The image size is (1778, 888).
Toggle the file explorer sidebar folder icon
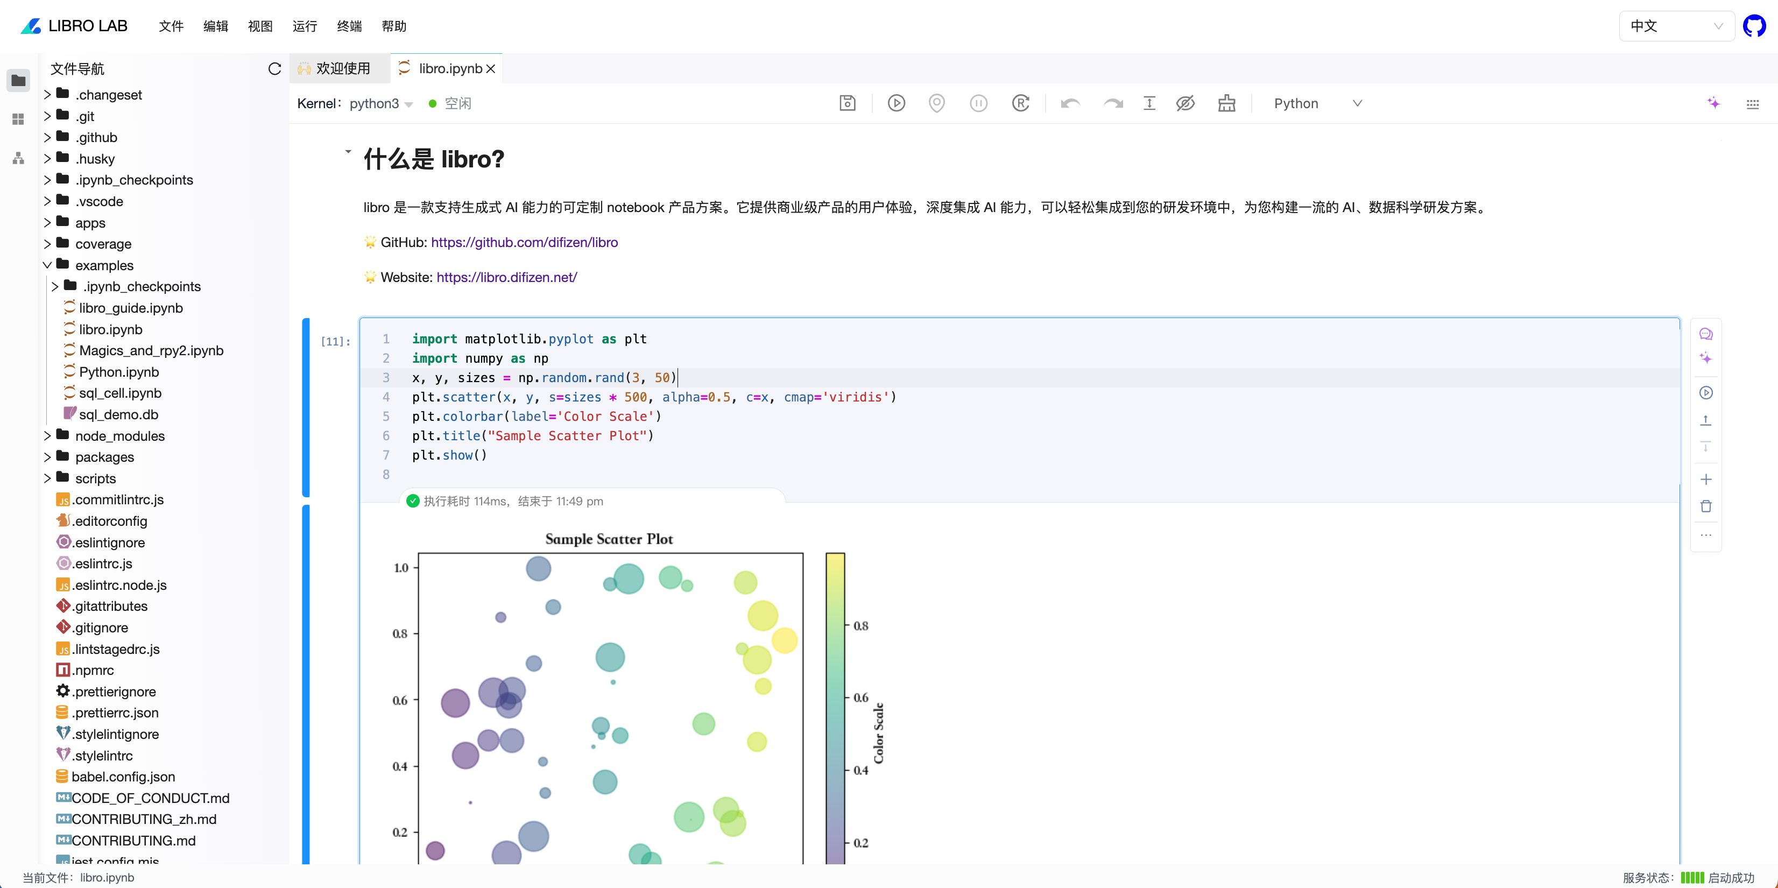click(x=19, y=81)
